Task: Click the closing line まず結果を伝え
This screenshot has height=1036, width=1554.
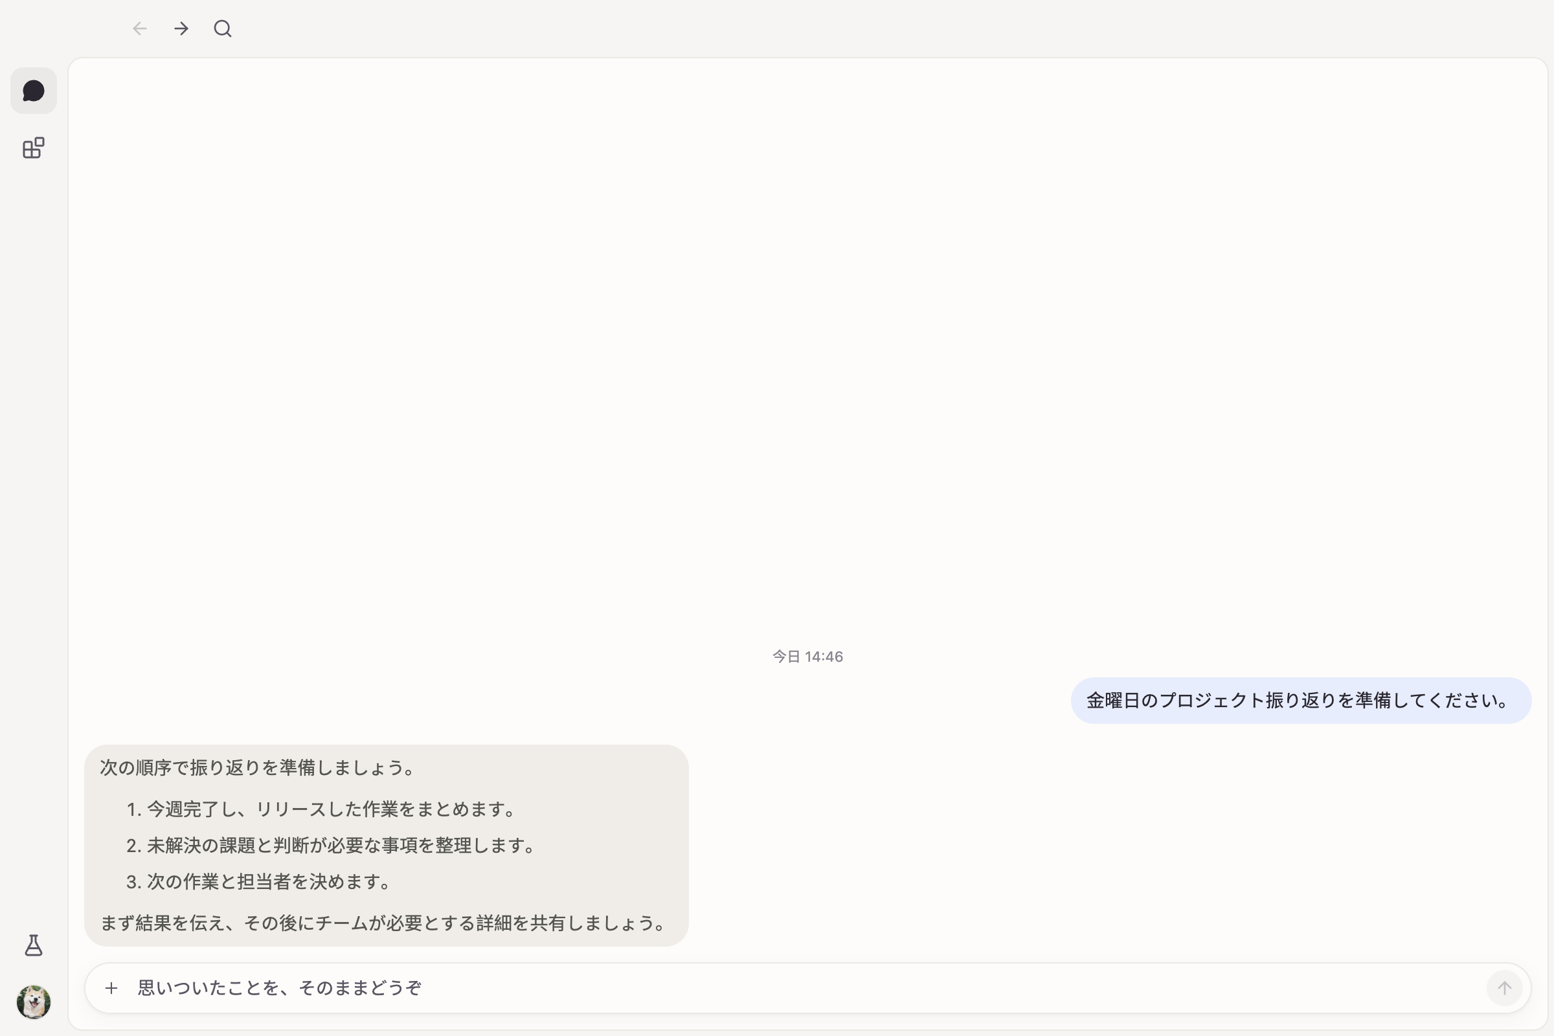Action: 383,923
